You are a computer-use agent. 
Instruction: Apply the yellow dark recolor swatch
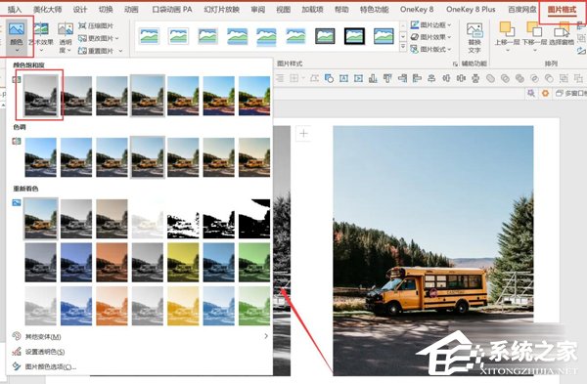point(183,263)
